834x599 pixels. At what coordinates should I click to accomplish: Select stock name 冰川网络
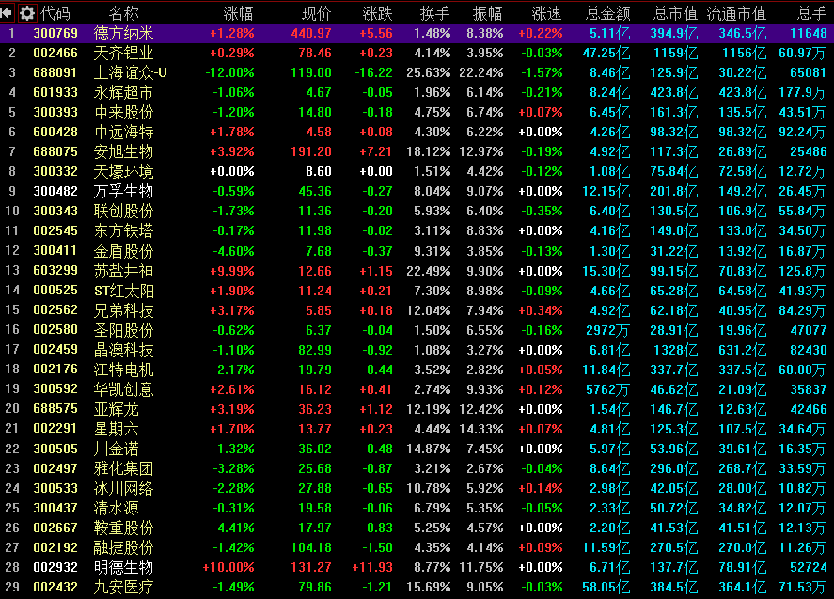click(123, 488)
